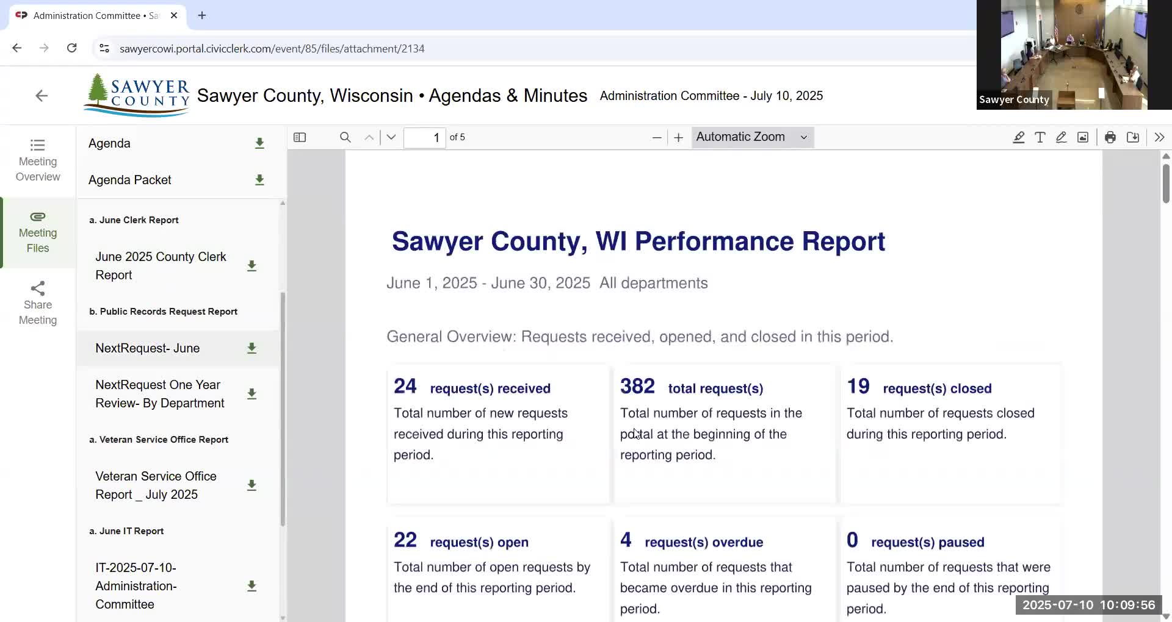Image resolution: width=1172 pixels, height=622 pixels.
Task: Select the add text annotation tool
Action: (1040, 137)
